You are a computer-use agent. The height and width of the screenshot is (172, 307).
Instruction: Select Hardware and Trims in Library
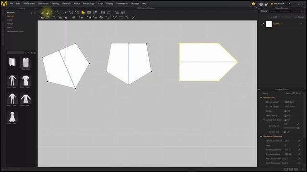tap(15, 32)
